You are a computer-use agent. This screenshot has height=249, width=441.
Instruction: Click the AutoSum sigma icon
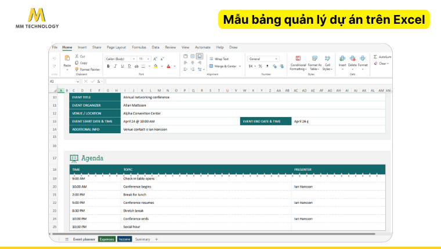tap(375, 57)
